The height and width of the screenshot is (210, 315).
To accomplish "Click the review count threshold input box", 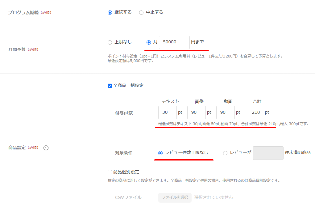I will 268,153.
